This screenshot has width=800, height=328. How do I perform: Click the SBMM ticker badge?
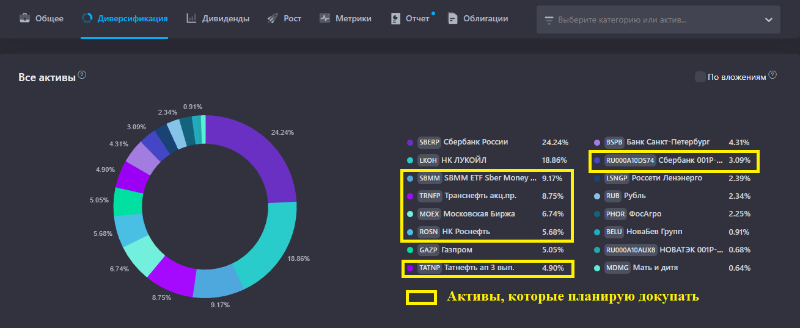coord(430,179)
